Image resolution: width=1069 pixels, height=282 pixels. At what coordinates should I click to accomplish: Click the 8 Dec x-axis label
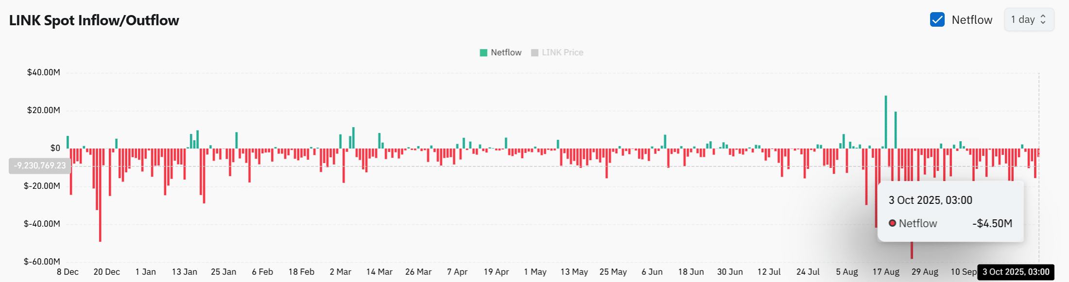pos(68,272)
